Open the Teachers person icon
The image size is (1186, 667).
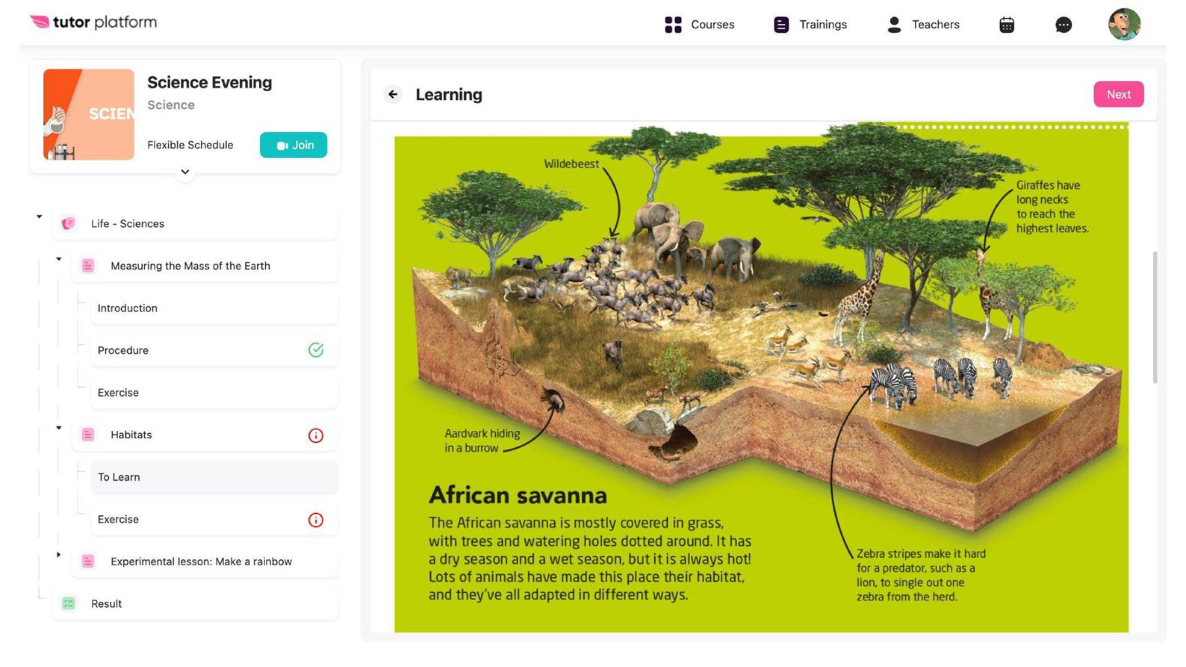click(894, 24)
